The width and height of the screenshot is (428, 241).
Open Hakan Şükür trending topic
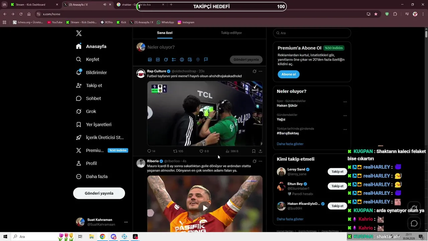(287, 105)
